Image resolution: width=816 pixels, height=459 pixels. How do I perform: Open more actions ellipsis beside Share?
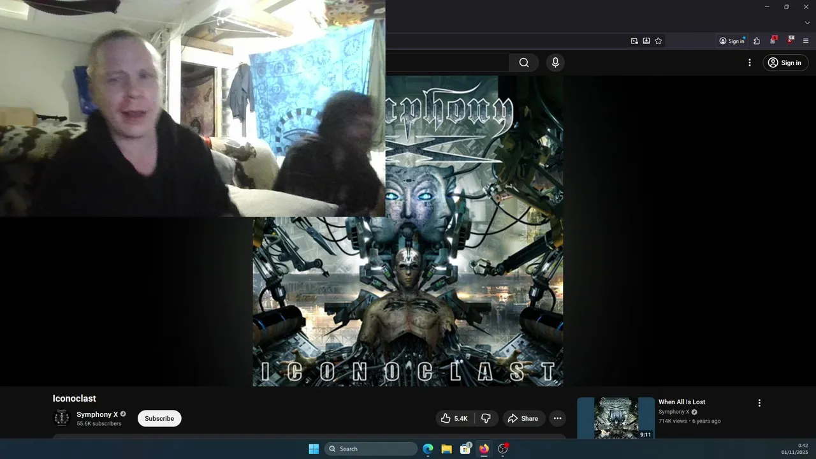[x=557, y=418]
